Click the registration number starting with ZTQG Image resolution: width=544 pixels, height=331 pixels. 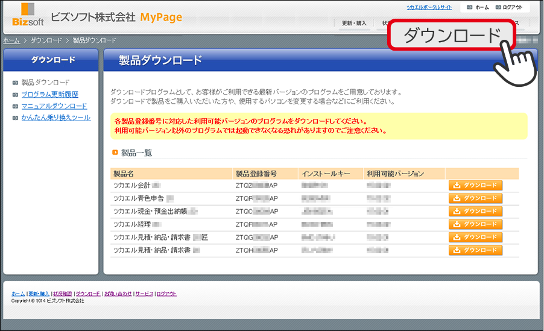click(x=257, y=238)
